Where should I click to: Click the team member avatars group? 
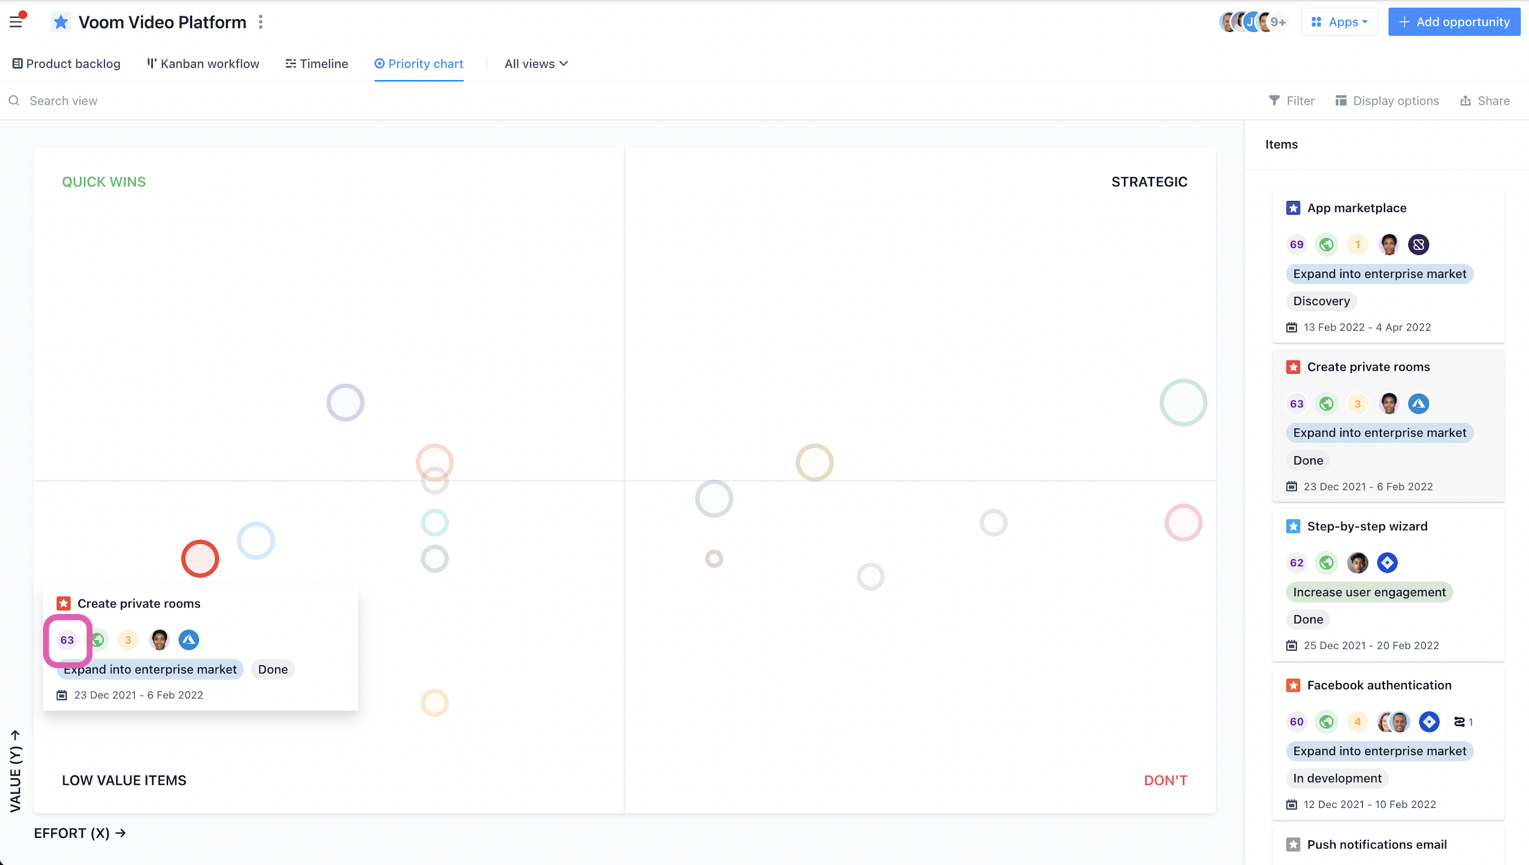(x=1253, y=22)
